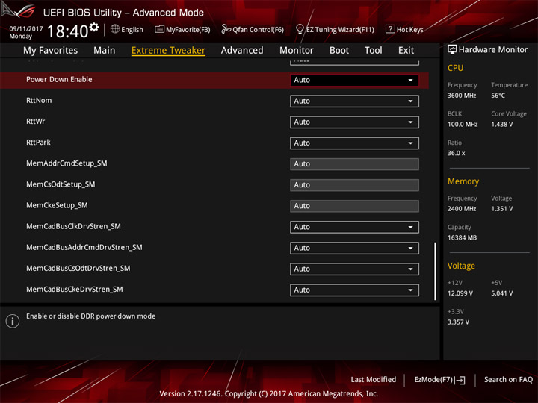Select the MemAddrCmdSetup_SM label
Viewport: 538px width, 403px height.
(x=67, y=163)
